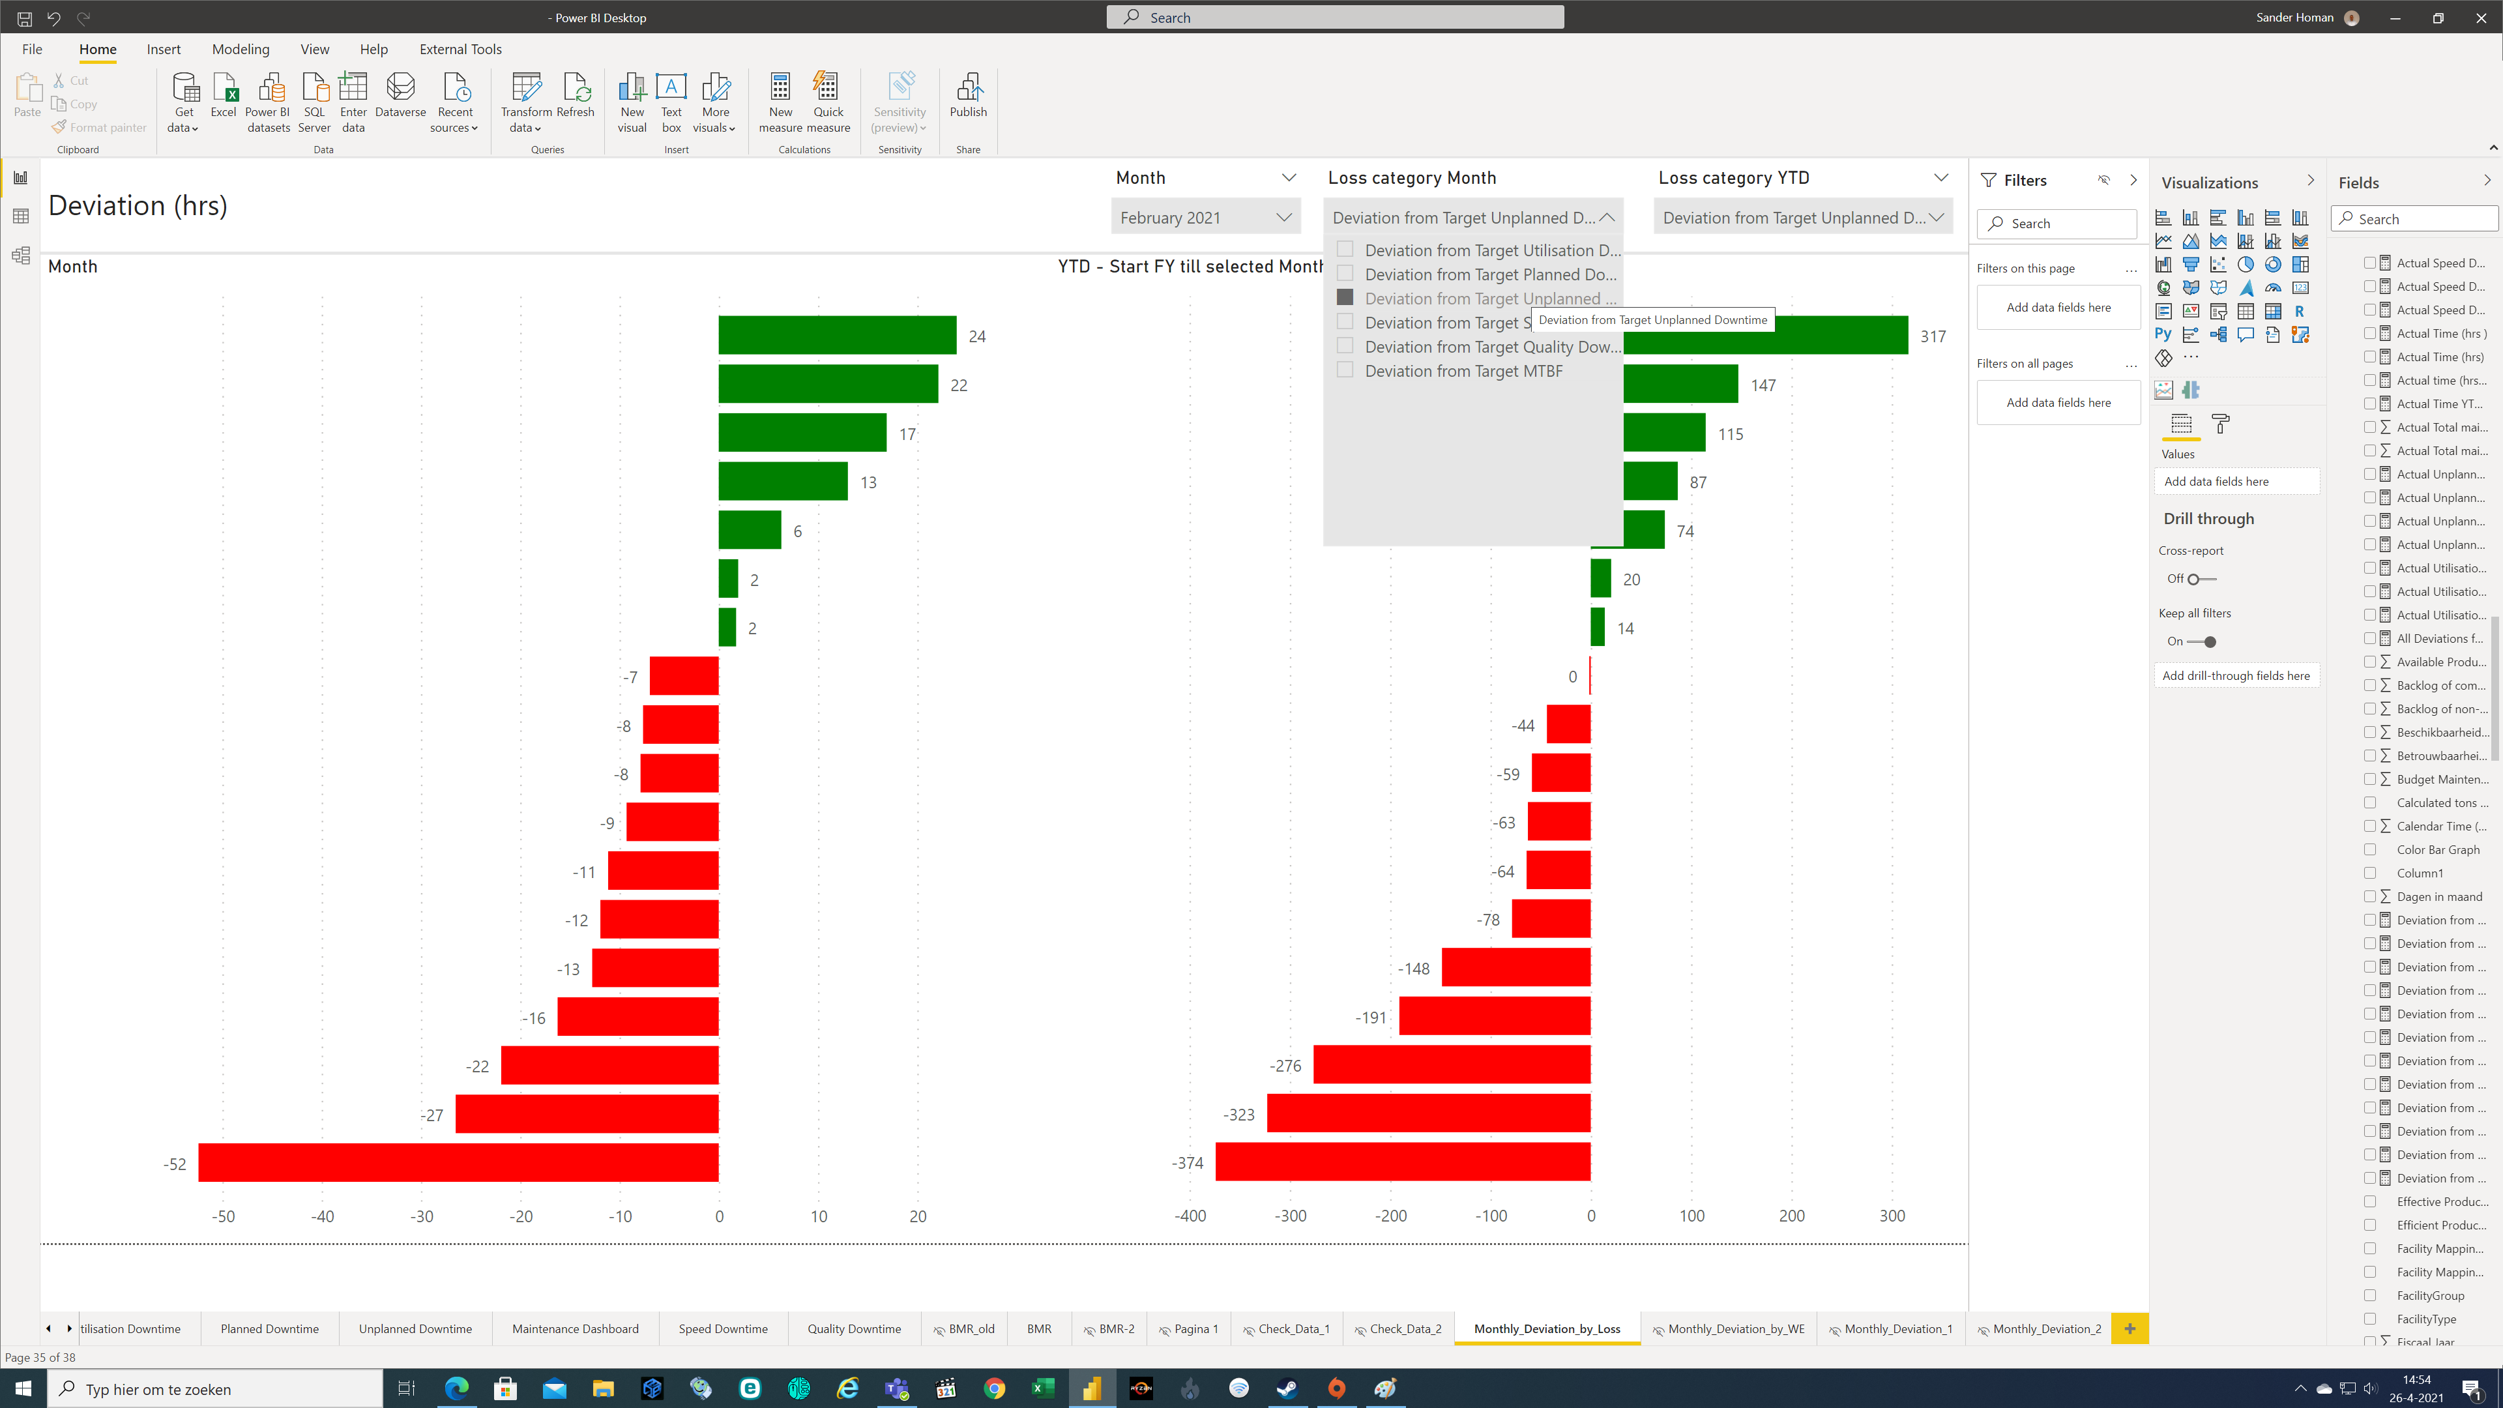Open Excel from the Windows taskbar
The image size is (2503, 1408).
point(1043,1388)
